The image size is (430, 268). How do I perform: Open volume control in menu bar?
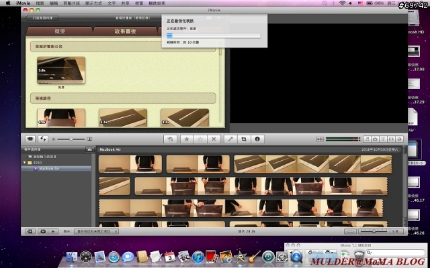351,3
